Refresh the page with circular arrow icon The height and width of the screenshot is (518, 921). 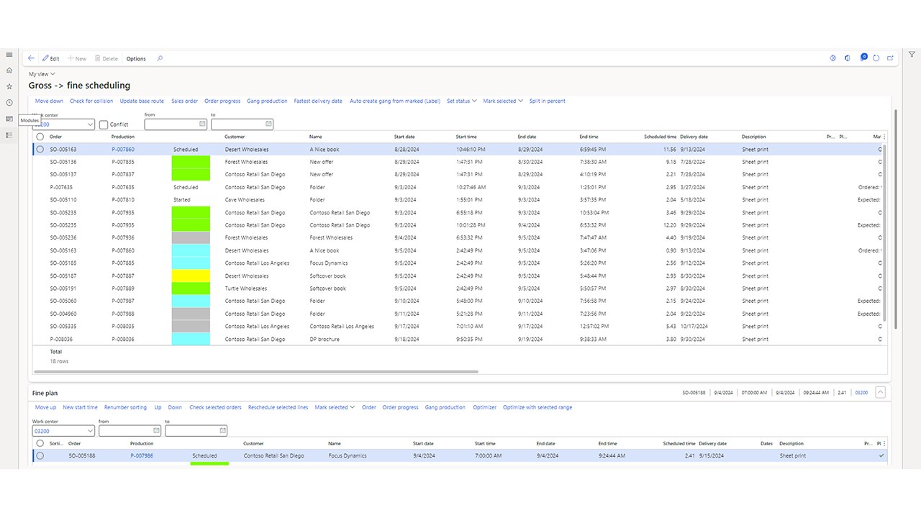point(876,58)
